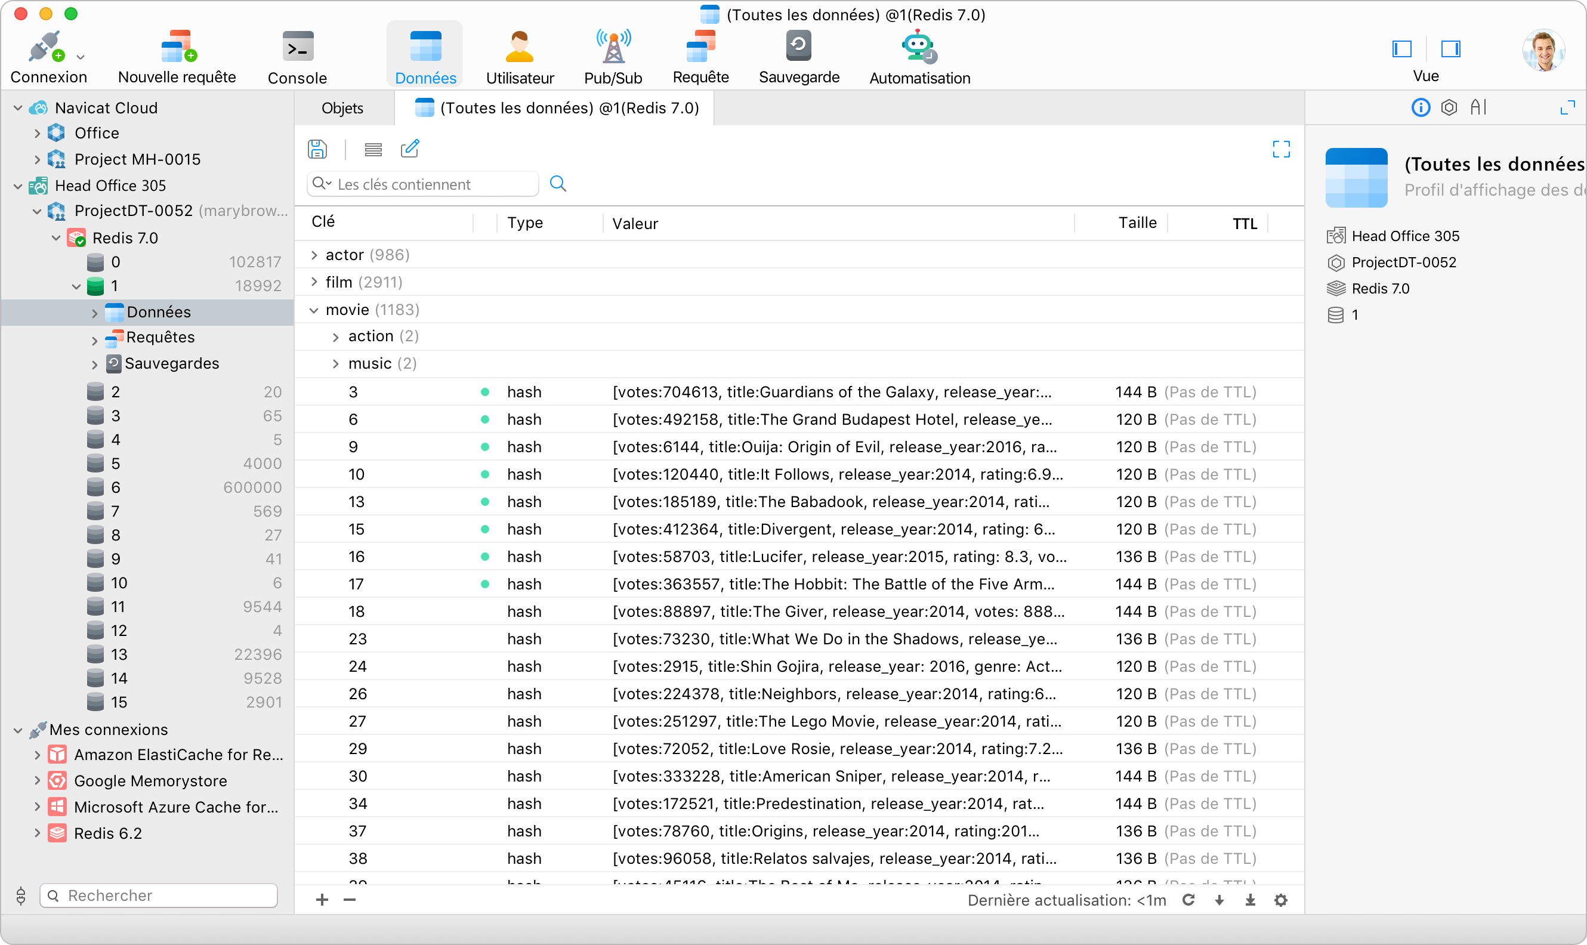Open the AI assistant panel icon
The height and width of the screenshot is (945, 1587).
point(1479,107)
